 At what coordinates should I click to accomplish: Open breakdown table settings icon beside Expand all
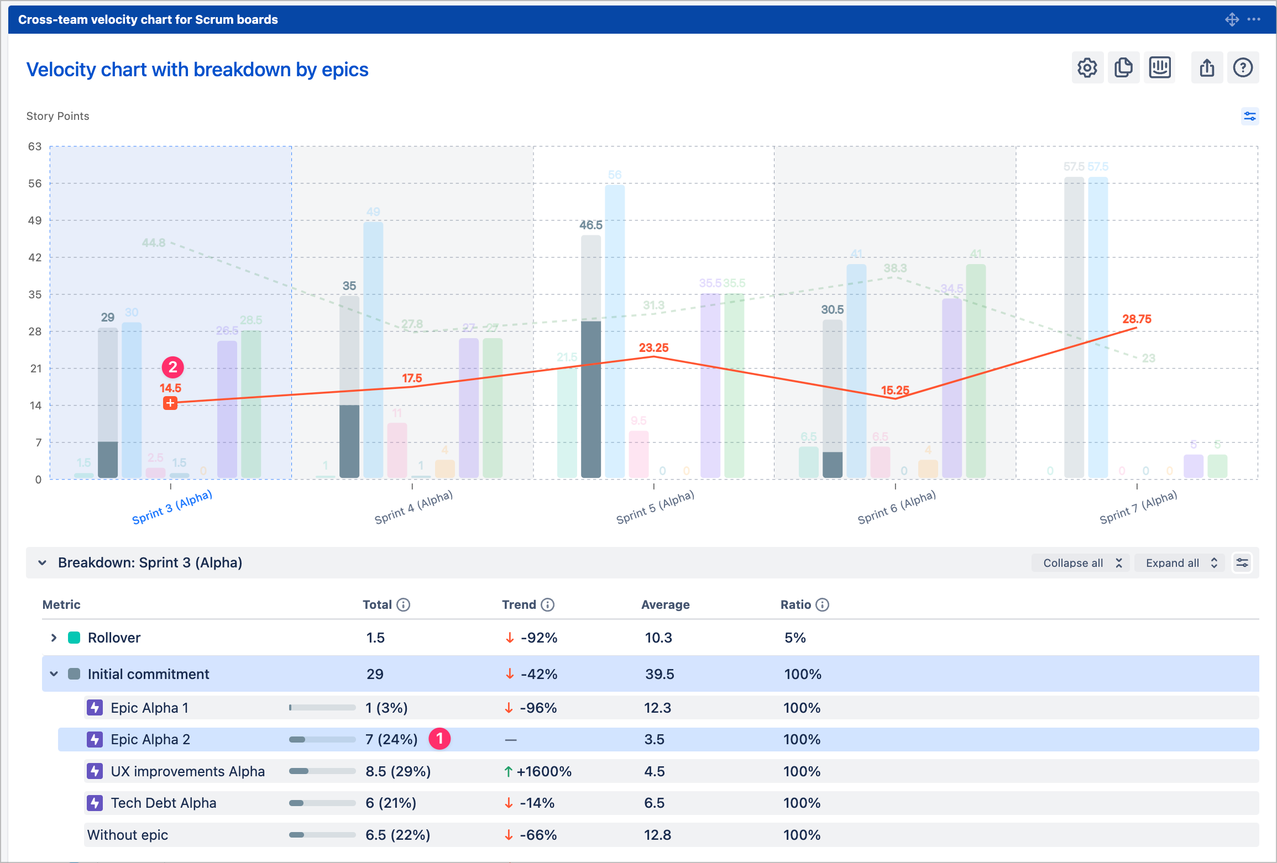tap(1242, 562)
